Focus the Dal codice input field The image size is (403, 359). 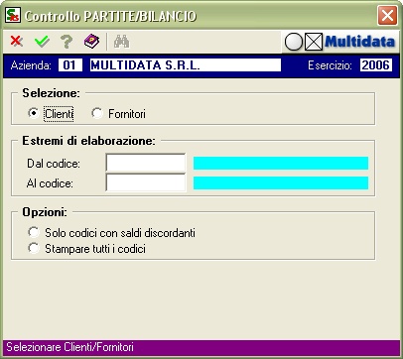coord(146,163)
